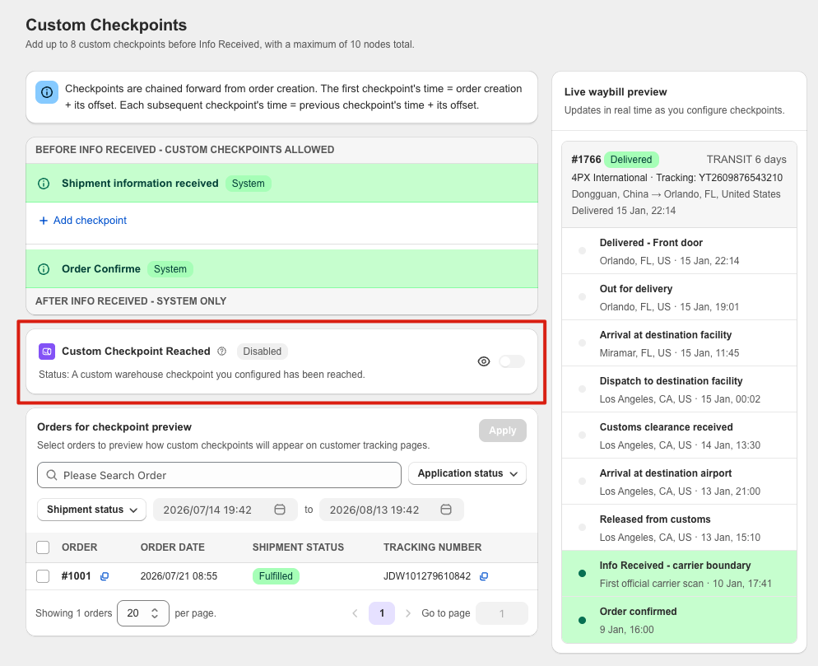Click the blue info icon in the checkpoints notice
The image size is (818, 666).
(x=47, y=92)
